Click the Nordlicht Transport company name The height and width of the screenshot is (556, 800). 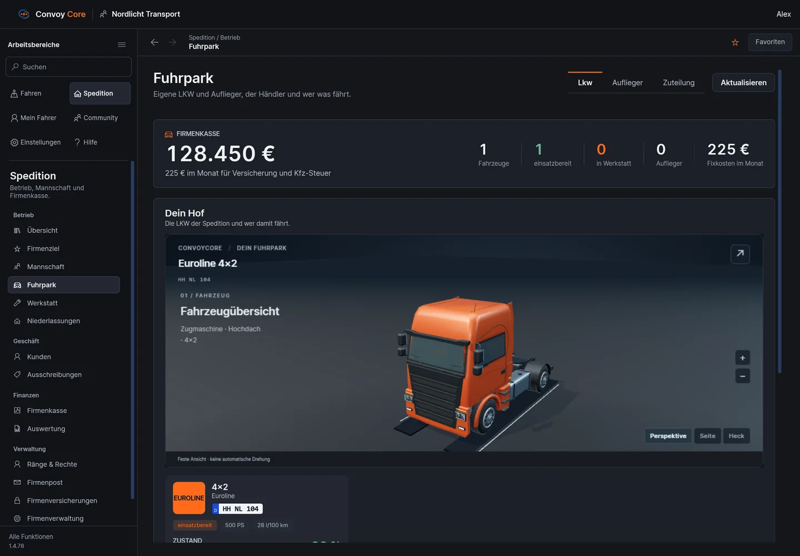click(x=140, y=14)
